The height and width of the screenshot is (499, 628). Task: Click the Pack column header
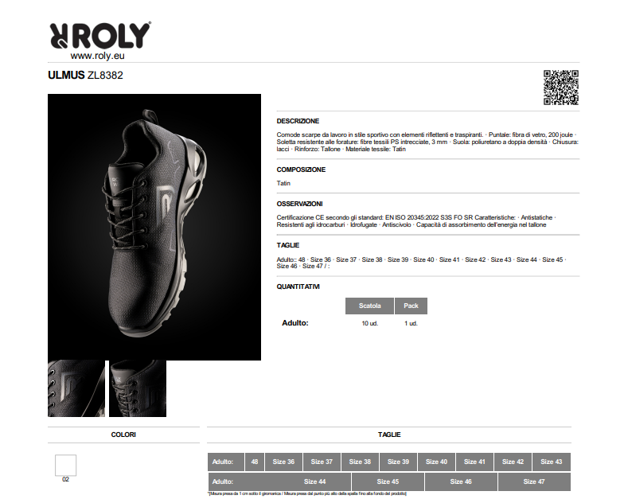click(411, 306)
